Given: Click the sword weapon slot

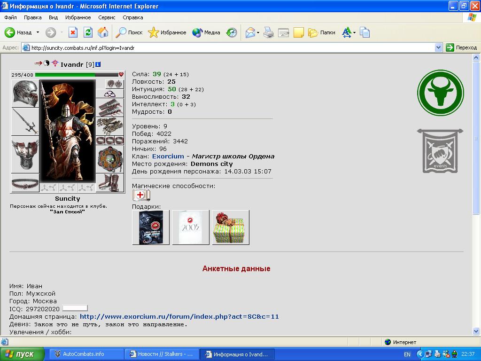Looking at the screenshot, I should [25, 122].
